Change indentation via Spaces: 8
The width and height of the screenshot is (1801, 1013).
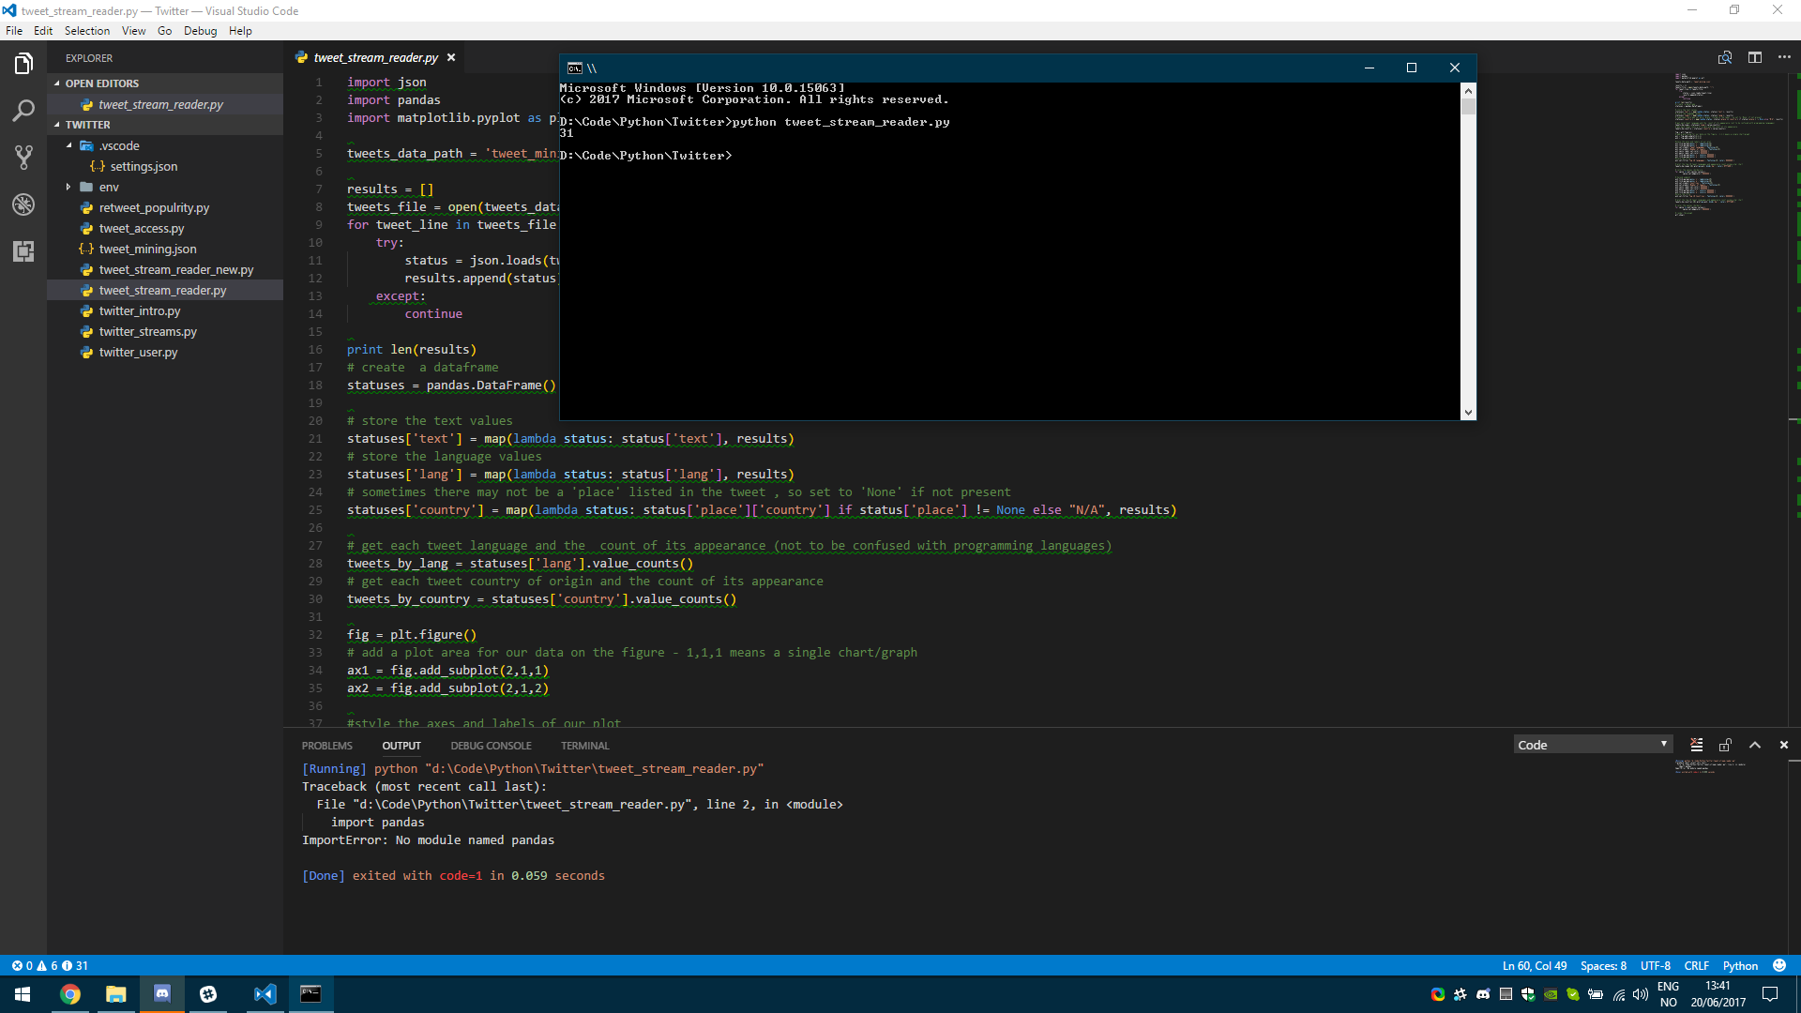coord(1603,965)
